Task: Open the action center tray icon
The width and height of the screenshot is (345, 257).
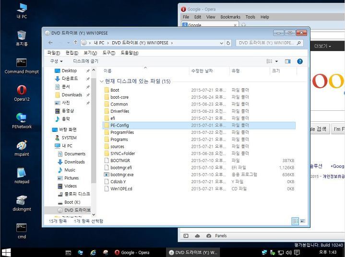Action: pos(297,253)
